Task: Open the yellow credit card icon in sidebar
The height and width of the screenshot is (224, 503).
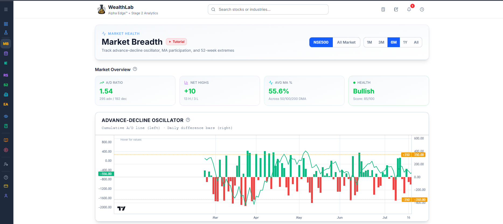Action: [x=6, y=186]
